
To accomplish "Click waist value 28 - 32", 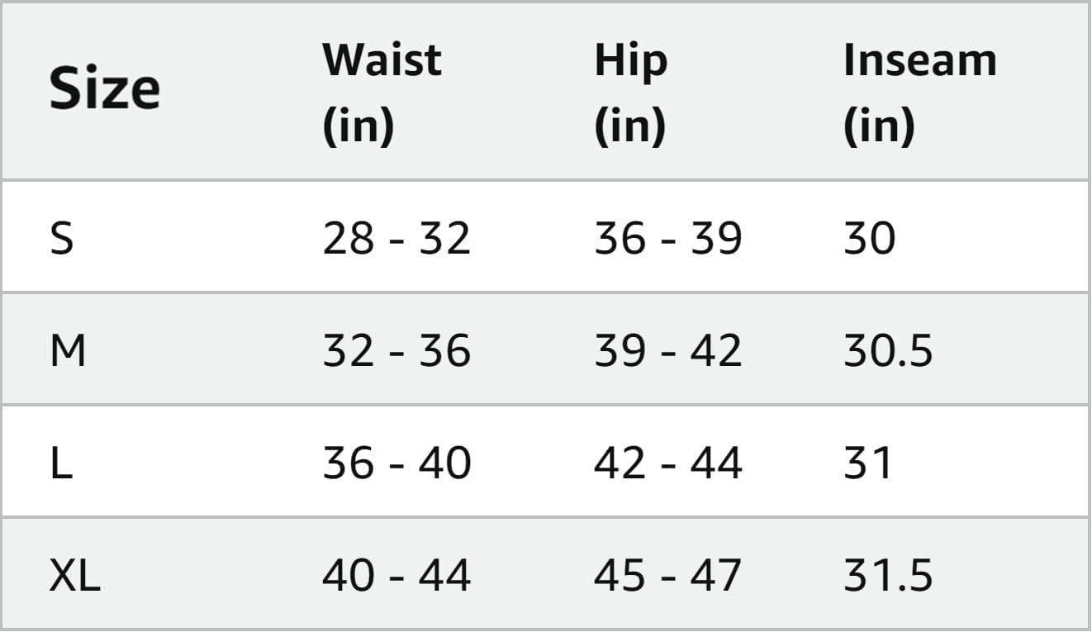I will [x=396, y=238].
